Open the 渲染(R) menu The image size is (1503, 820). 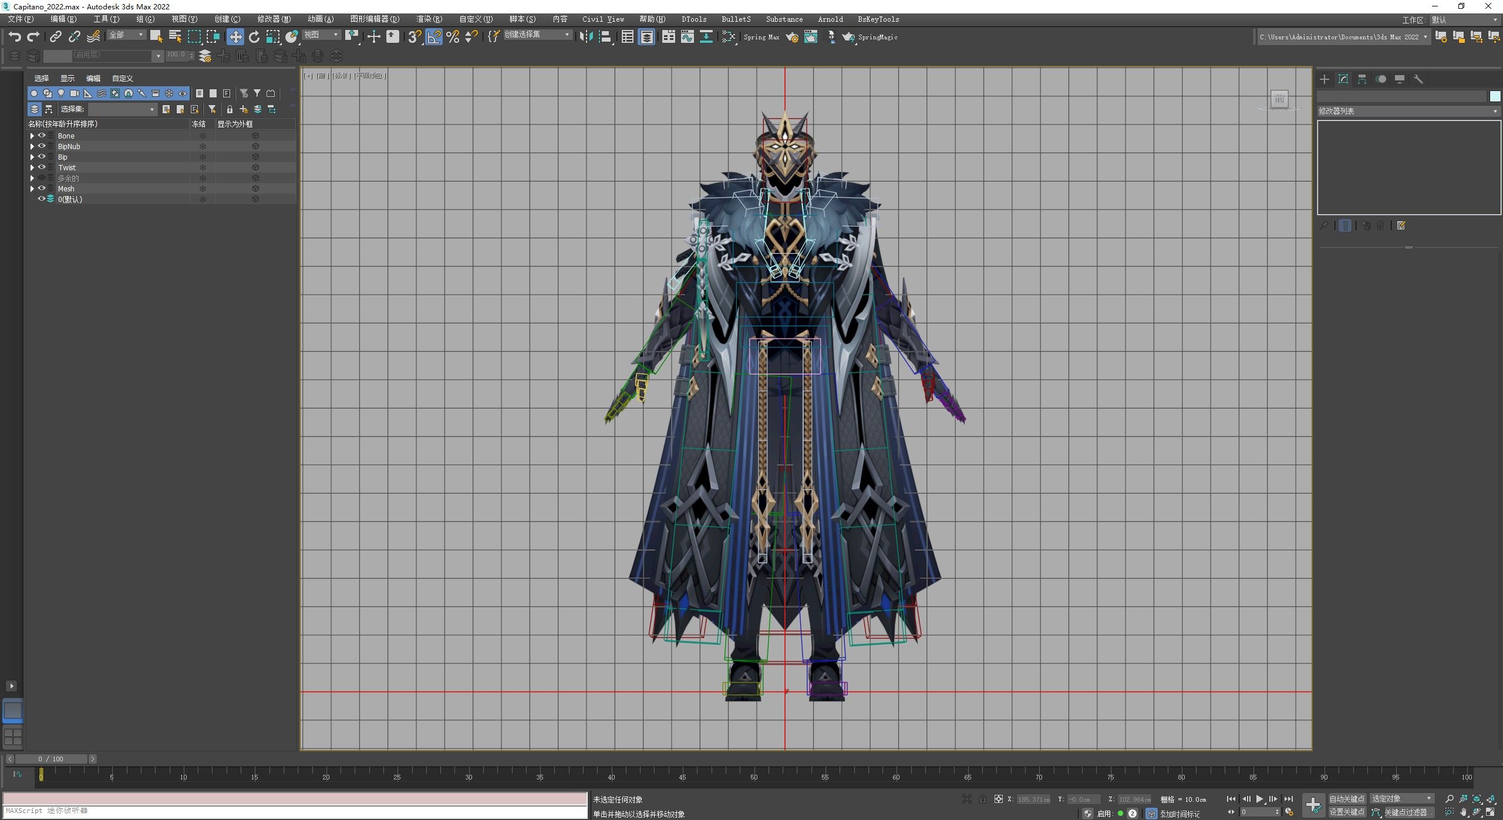[x=429, y=19]
